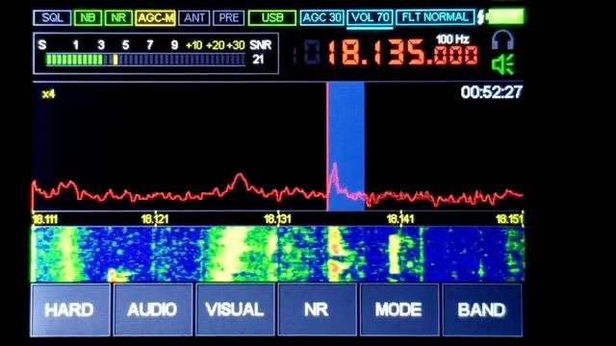
Task: Toggle the NR noise reduction indicator
Action: (x=118, y=18)
